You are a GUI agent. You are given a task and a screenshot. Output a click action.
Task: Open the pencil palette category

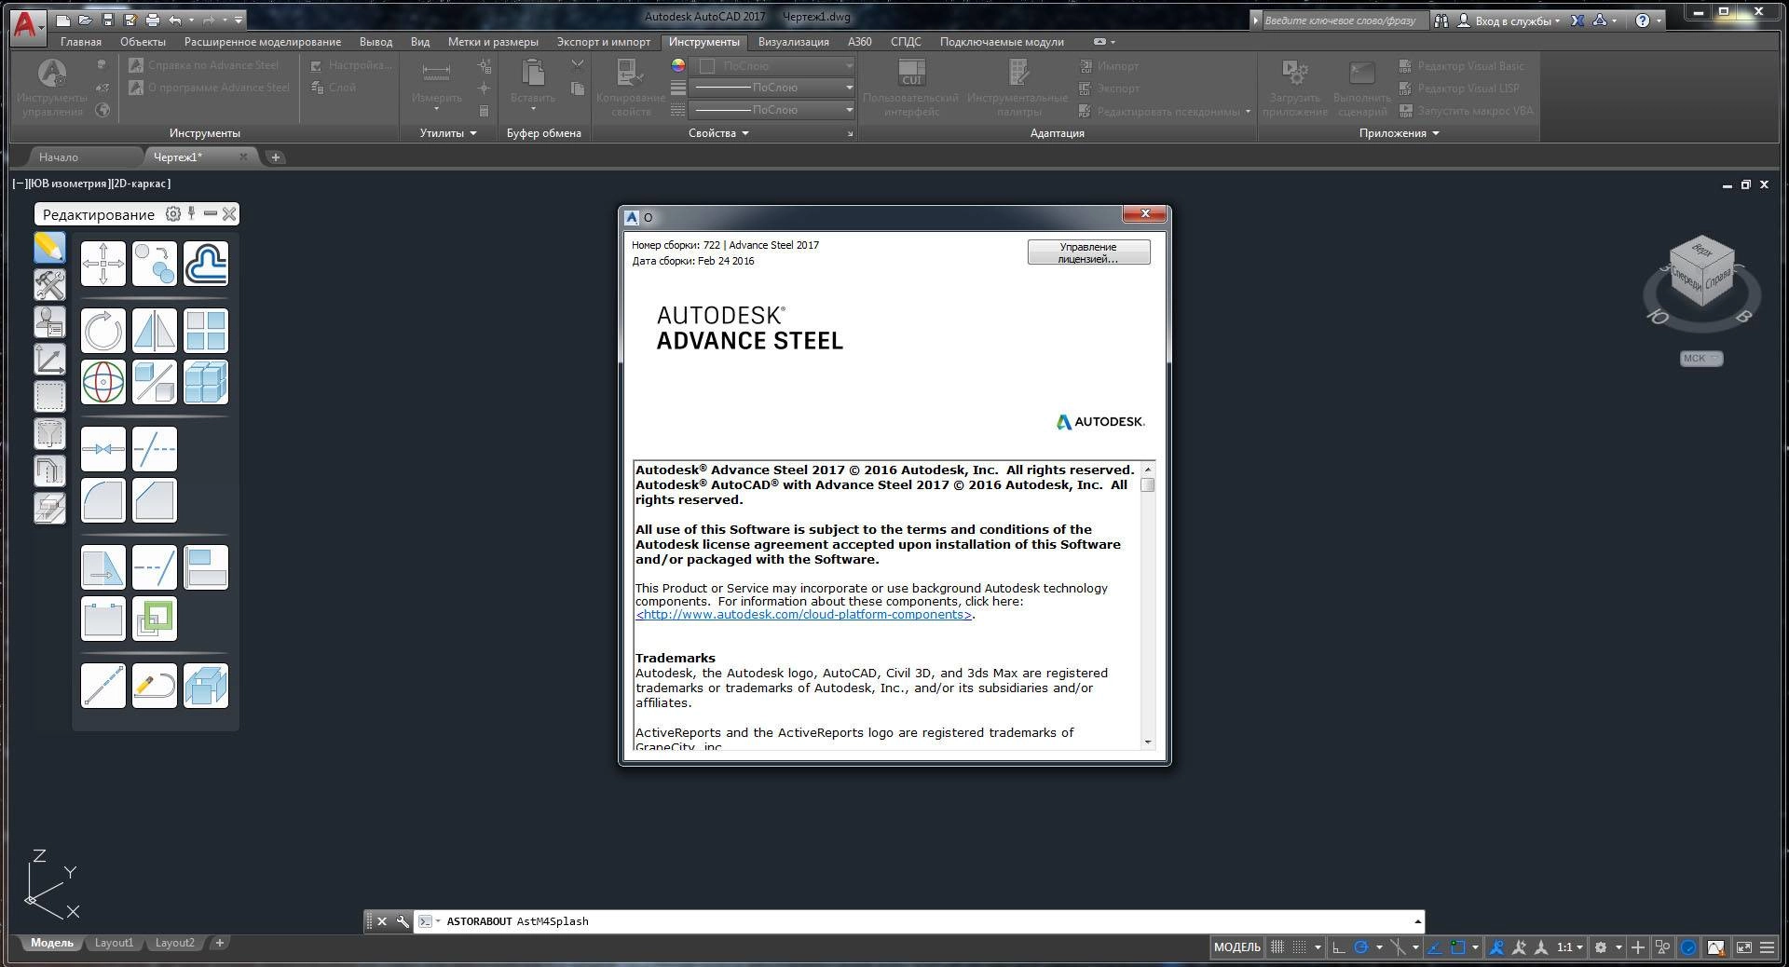(49, 248)
